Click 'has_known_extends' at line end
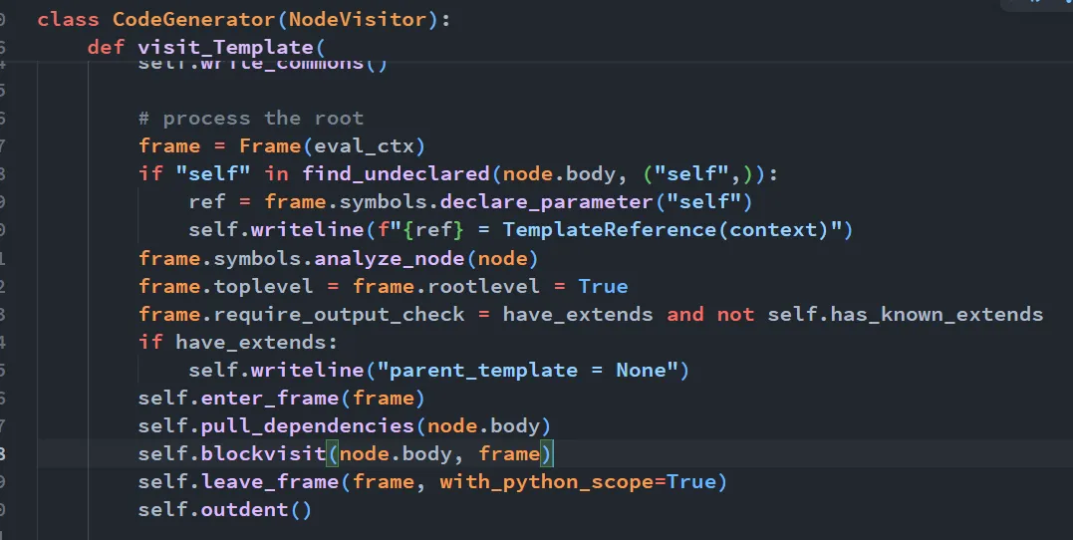This screenshot has height=540, width=1073. (x=937, y=314)
